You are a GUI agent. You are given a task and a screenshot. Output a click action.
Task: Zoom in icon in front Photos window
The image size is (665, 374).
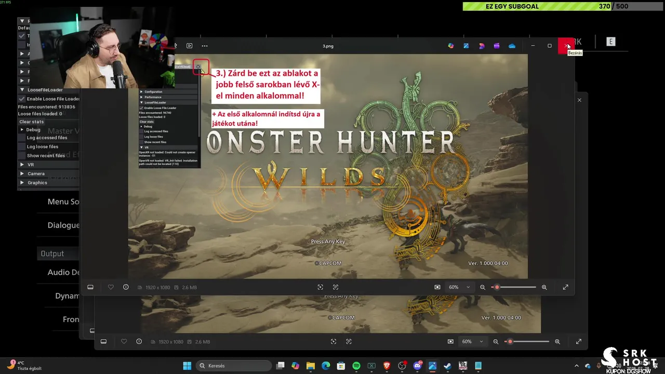[544, 287]
